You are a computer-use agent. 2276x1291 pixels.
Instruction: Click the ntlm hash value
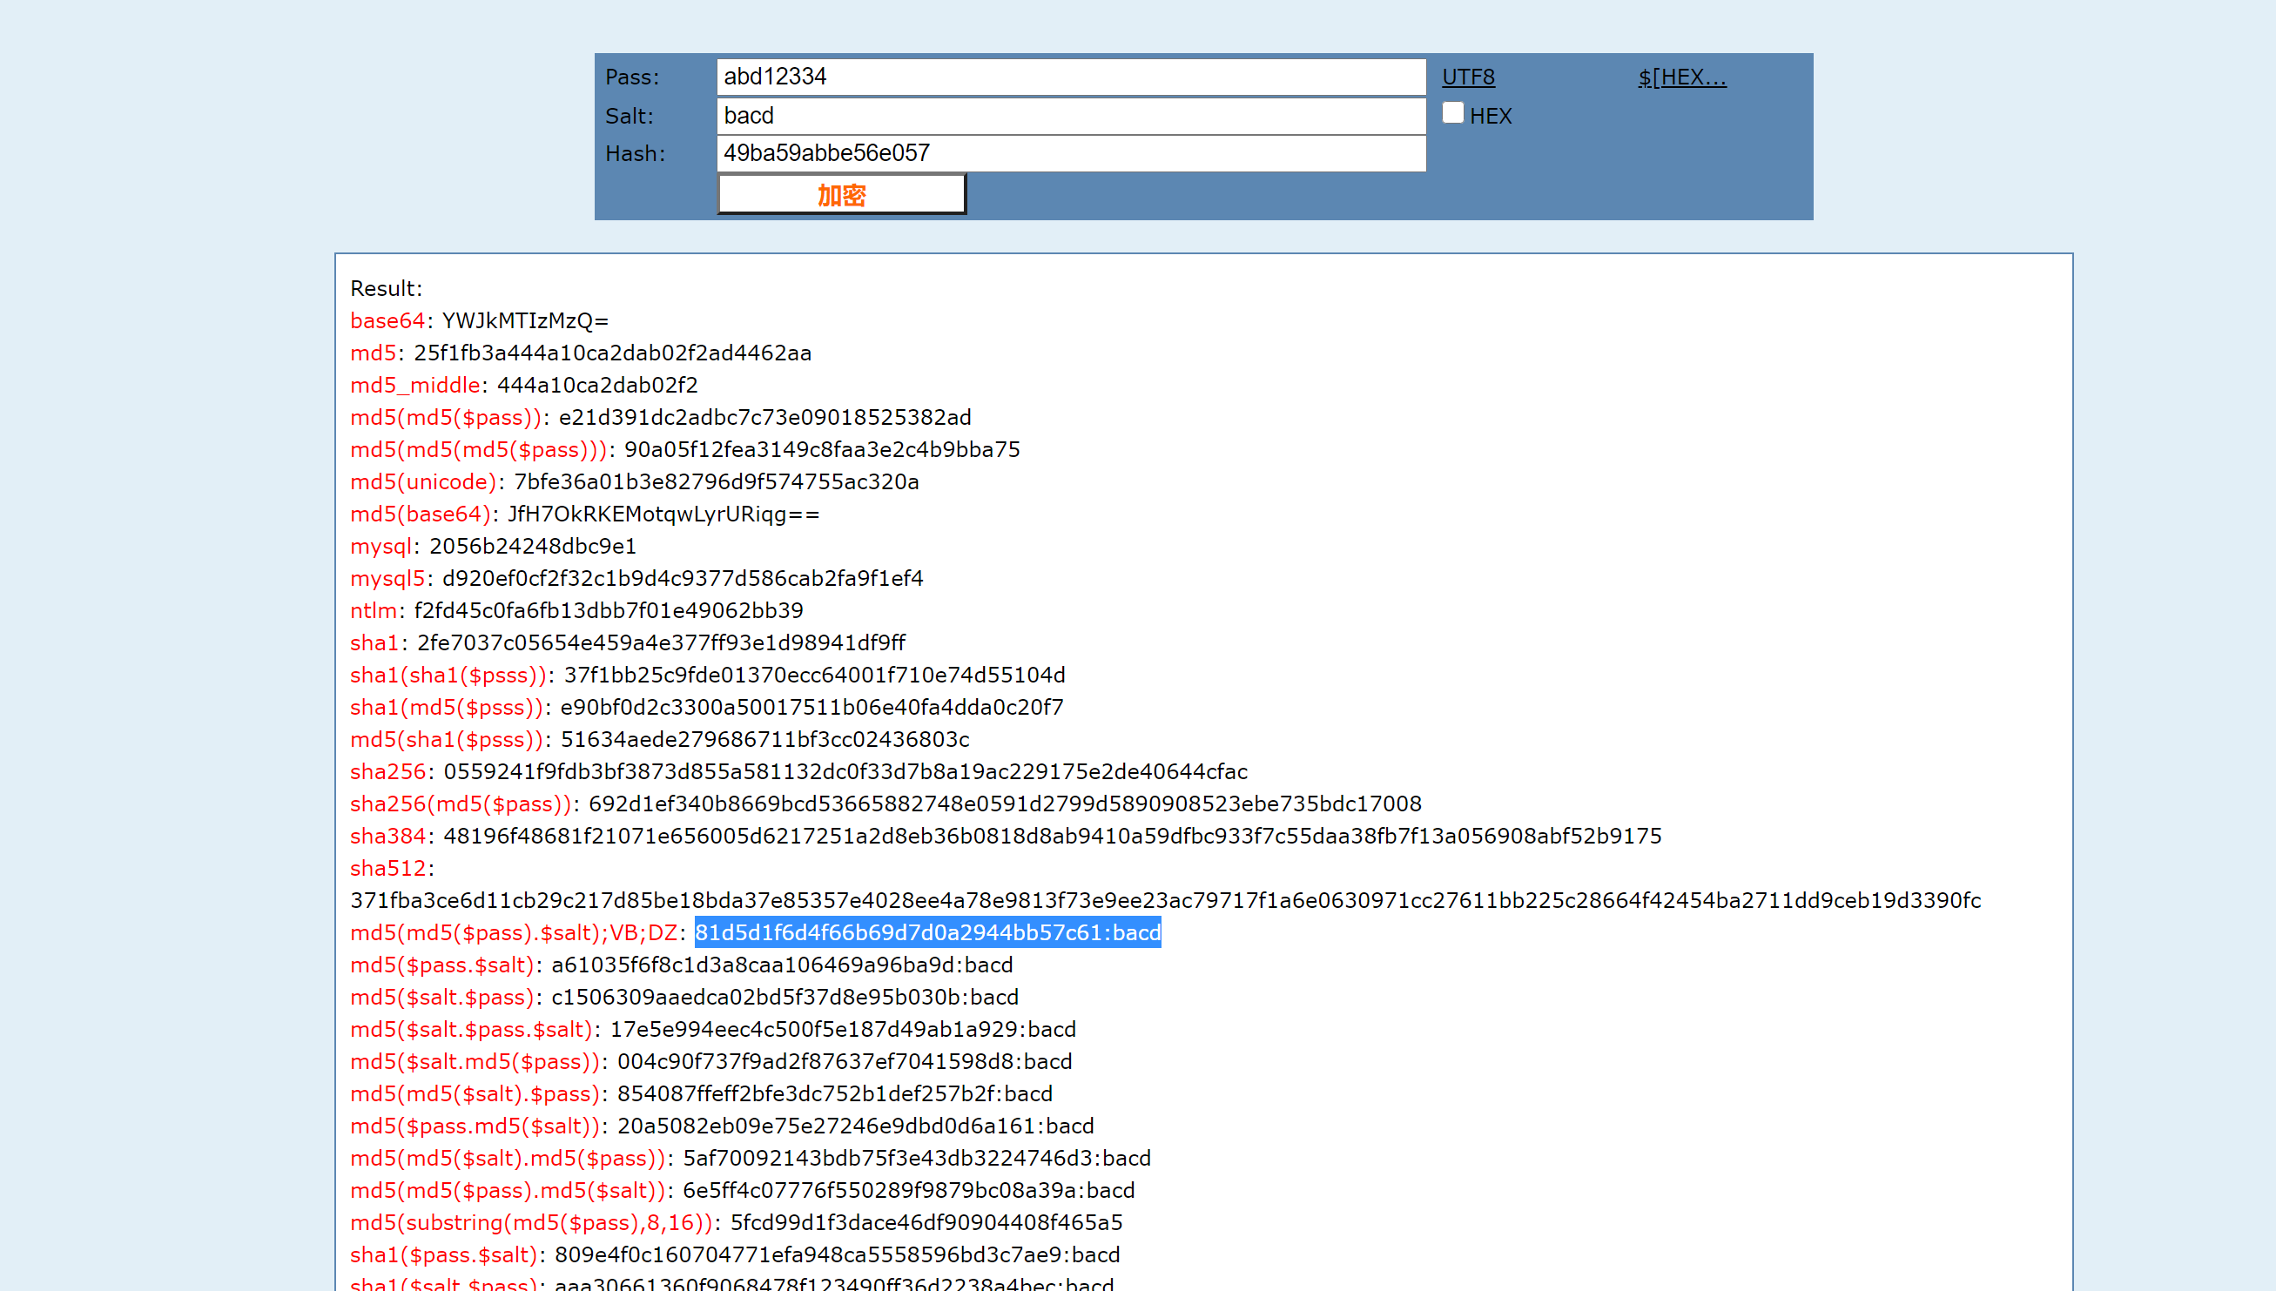(608, 610)
